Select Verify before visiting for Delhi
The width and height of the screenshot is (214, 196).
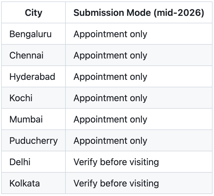[116, 162]
